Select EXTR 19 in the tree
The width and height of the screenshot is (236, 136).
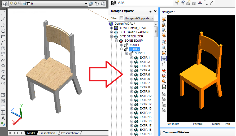click(x=146, y=134)
